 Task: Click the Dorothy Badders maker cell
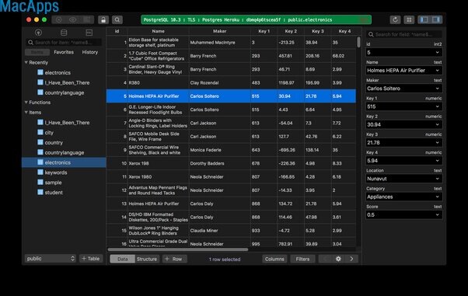[x=220, y=163]
